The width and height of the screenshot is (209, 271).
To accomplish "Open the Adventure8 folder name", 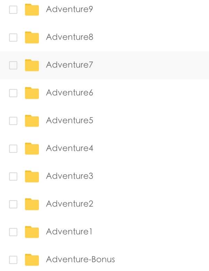I will click(70, 37).
